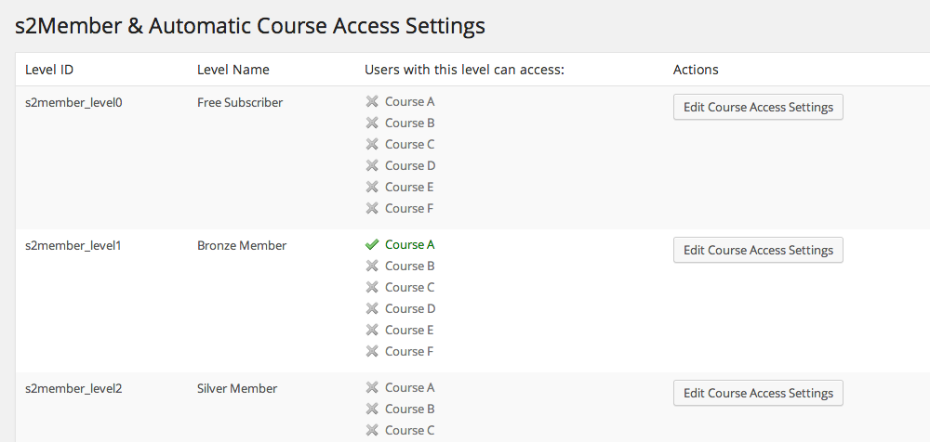Click the Level ID column header

(48, 70)
